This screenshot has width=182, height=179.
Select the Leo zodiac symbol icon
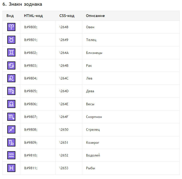click(x=11, y=78)
